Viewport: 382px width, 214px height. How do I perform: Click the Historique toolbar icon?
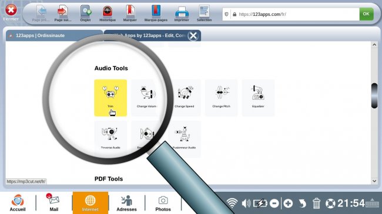108,13
